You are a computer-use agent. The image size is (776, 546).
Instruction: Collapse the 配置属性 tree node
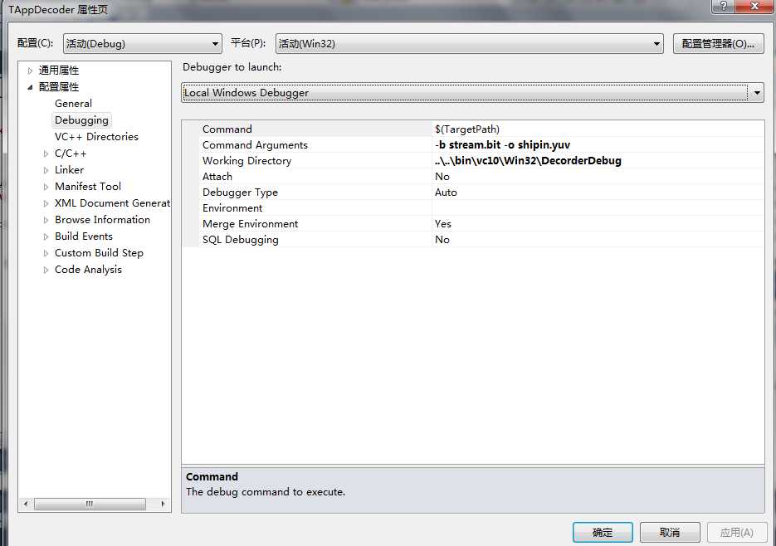(30, 87)
